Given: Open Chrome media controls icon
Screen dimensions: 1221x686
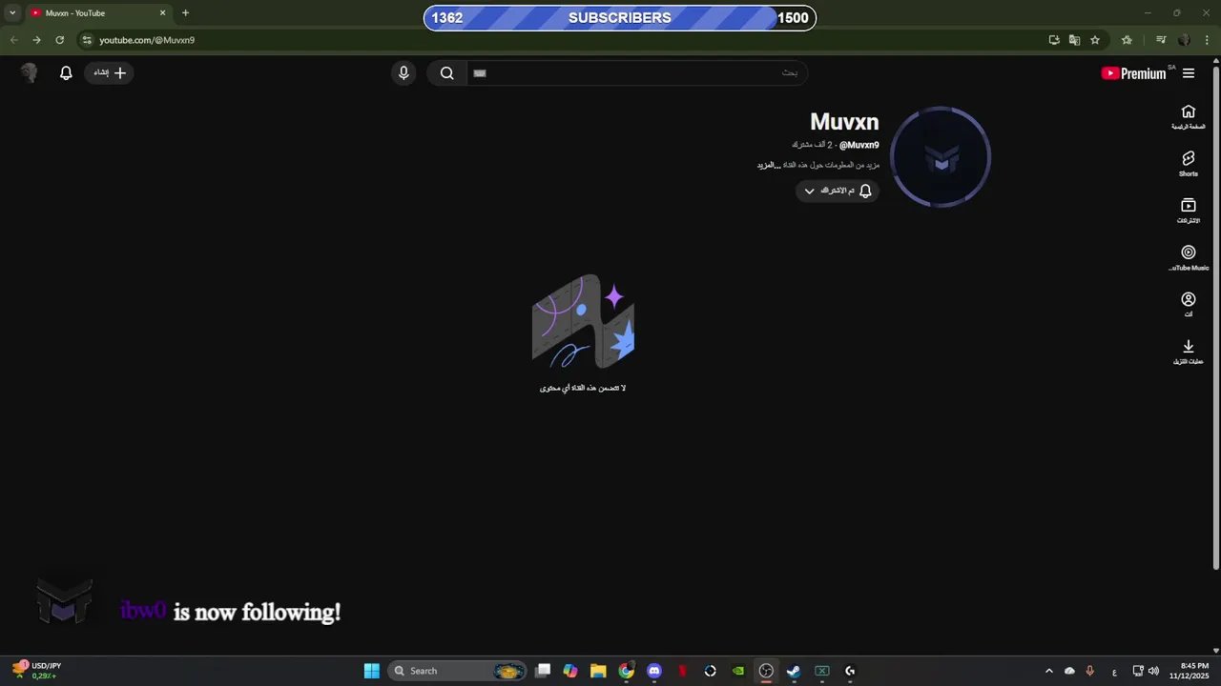Looking at the screenshot, I should click(x=1161, y=40).
